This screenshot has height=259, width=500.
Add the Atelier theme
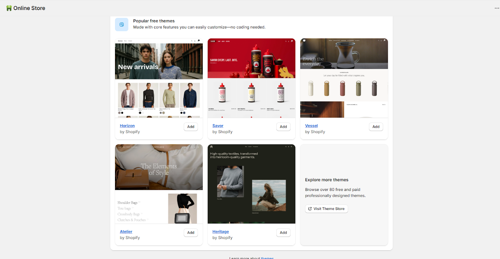pyautogui.click(x=191, y=232)
